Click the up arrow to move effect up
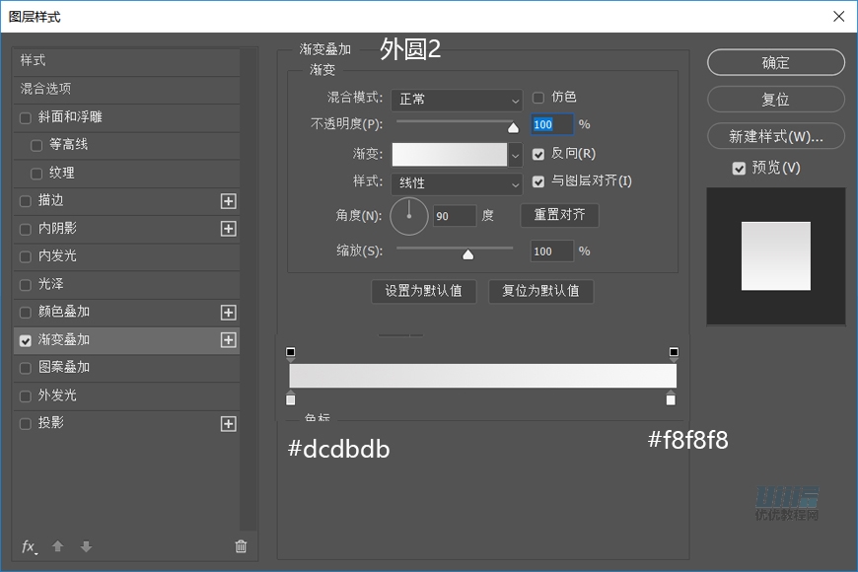 click(x=57, y=545)
